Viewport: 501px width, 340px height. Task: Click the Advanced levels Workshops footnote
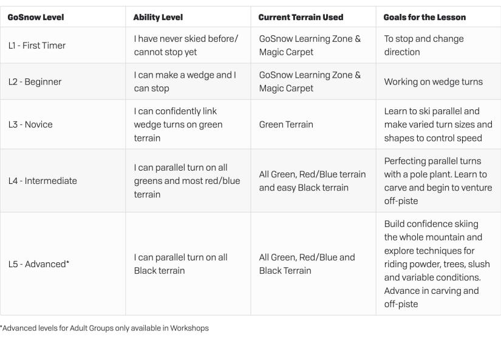click(x=104, y=328)
